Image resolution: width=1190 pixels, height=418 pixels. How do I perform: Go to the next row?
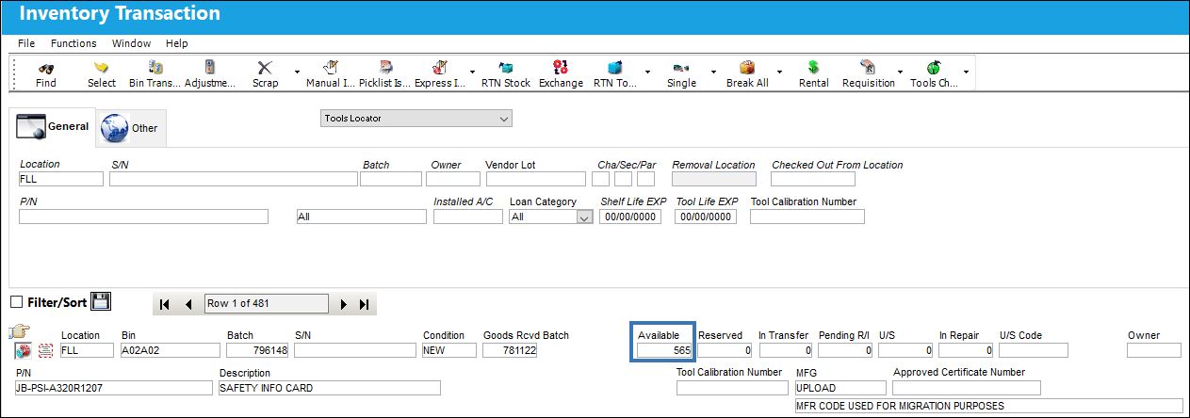[344, 304]
